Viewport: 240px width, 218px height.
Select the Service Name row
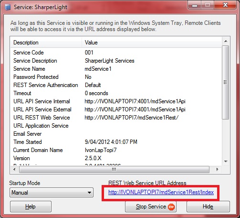(116, 69)
